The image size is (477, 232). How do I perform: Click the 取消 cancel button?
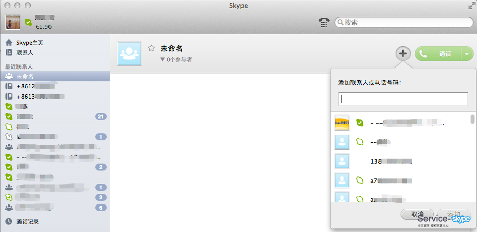417,214
